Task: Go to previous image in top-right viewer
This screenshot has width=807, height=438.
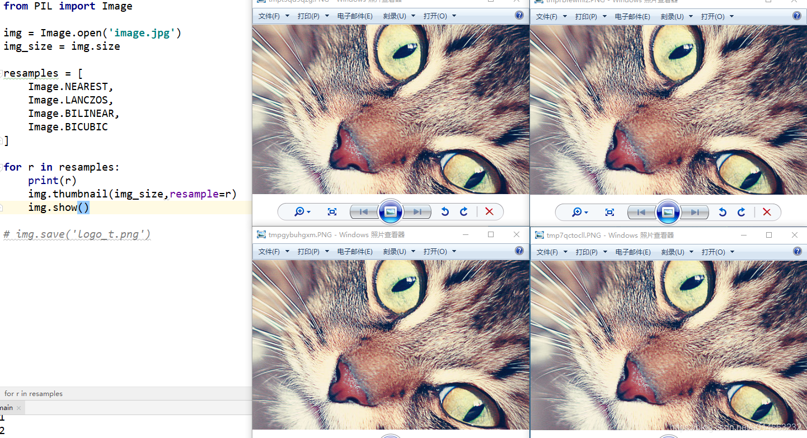Action: tap(641, 212)
